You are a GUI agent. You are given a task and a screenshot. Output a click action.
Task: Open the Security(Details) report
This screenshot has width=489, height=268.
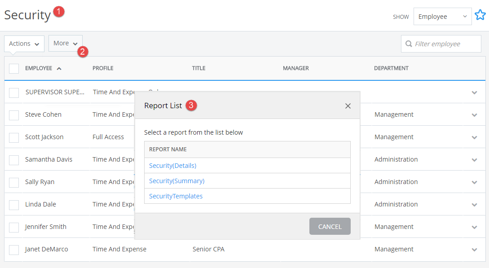click(172, 165)
